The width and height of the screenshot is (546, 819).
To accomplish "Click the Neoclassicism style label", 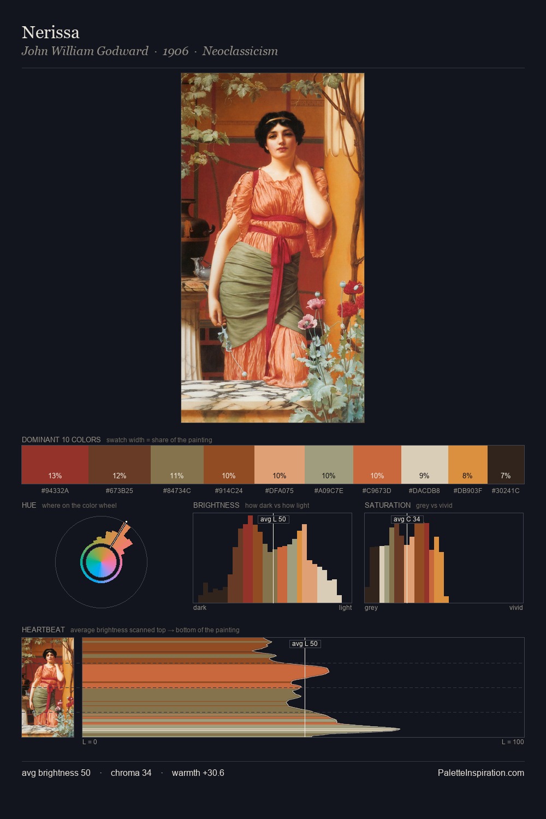I will [x=240, y=51].
